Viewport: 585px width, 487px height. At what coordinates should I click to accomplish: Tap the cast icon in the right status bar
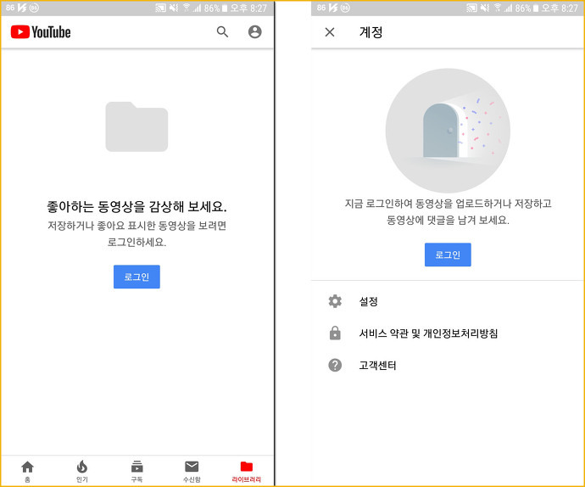pyautogui.click(x=471, y=8)
